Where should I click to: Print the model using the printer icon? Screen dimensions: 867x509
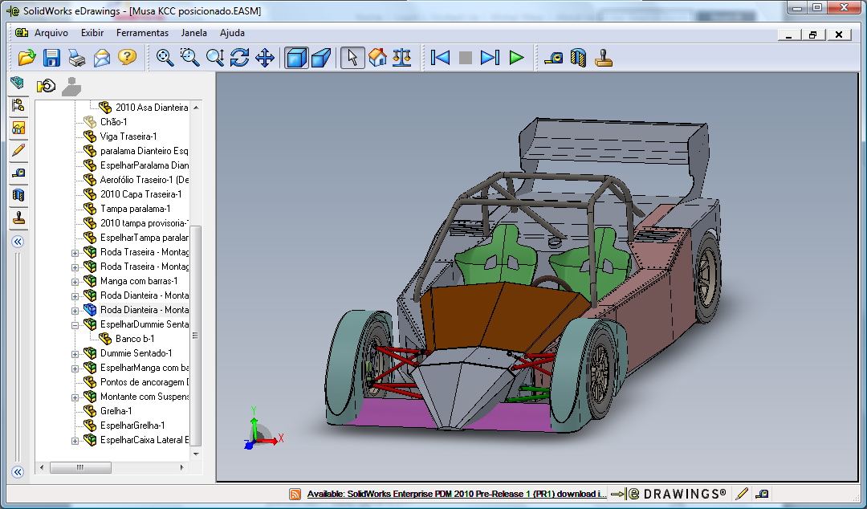(76, 58)
